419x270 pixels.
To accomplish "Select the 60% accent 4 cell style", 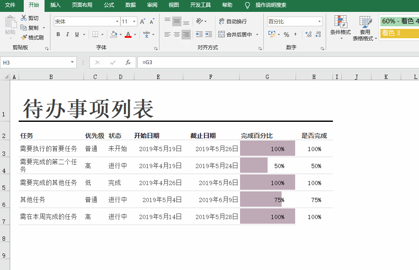I will pos(399,21).
